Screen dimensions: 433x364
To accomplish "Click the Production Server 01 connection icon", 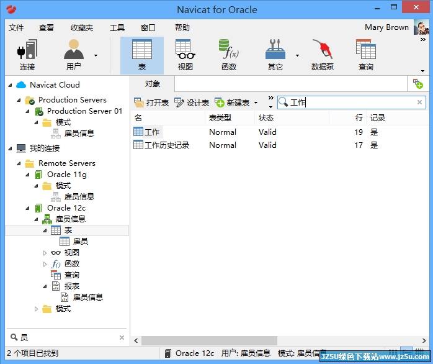I will (39, 111).
